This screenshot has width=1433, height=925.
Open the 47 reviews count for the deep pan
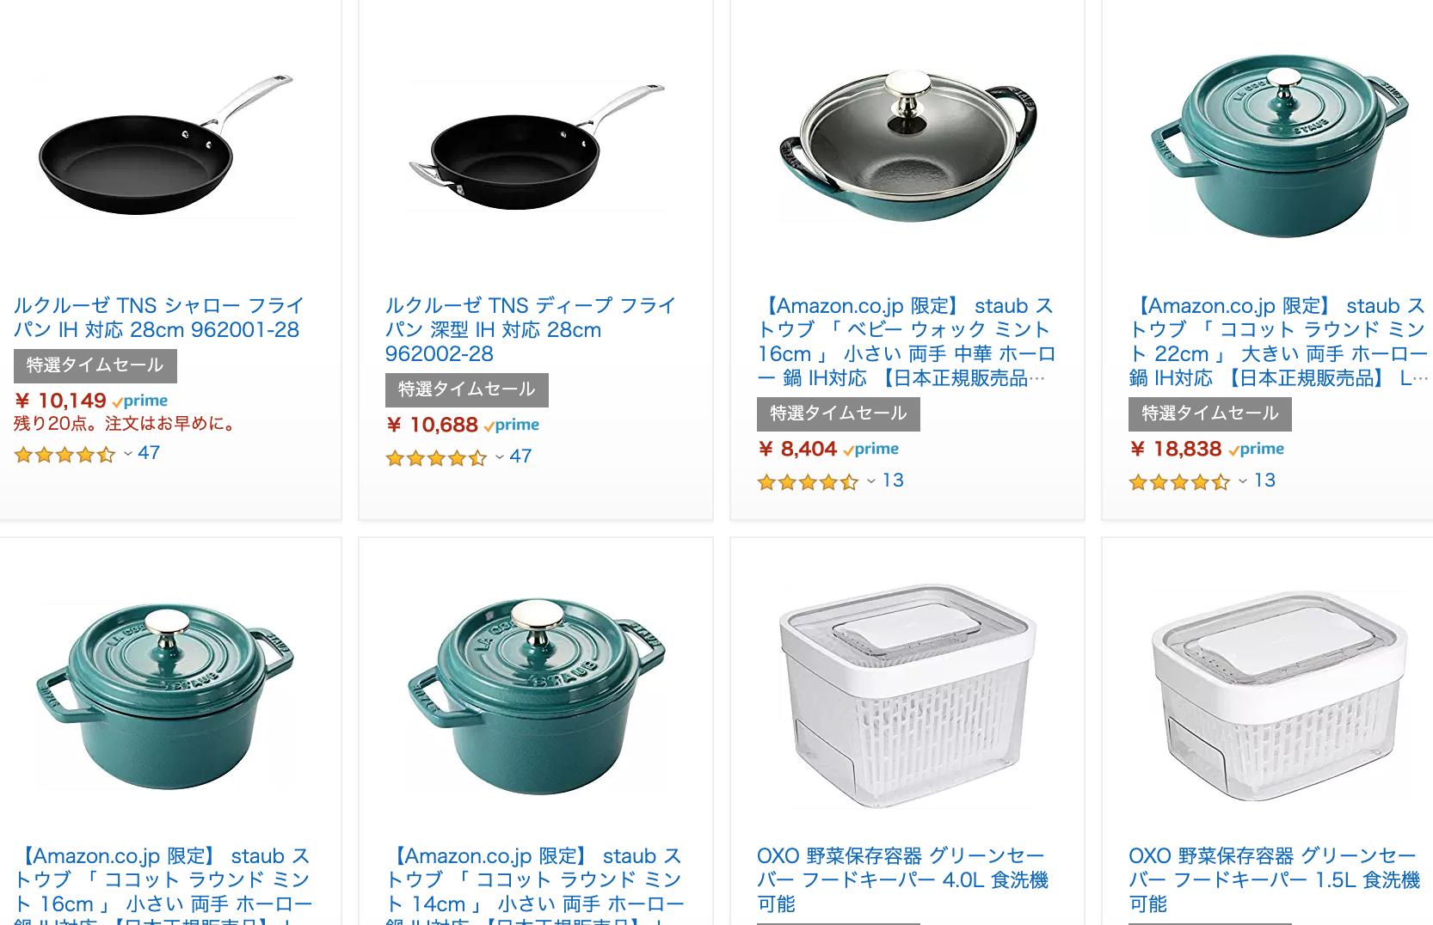pos(520,456)
